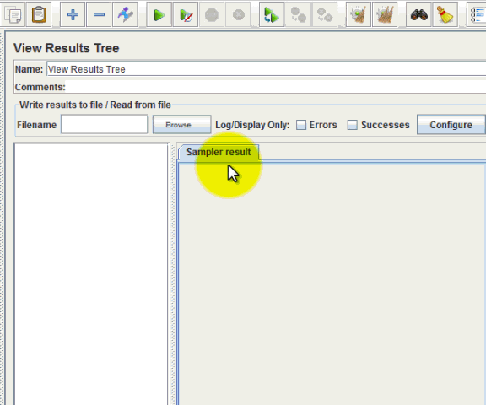Click the Paste clipboard icon
This screenshot has height=405, width=486.
39,14
